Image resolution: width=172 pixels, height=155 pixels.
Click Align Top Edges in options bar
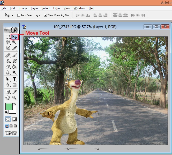pyautogui.click(x=77, y=15)
